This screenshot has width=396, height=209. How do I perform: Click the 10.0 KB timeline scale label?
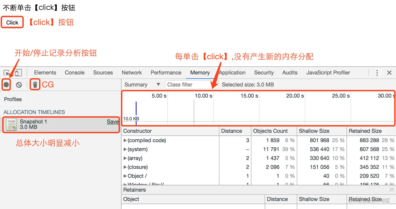131,119
